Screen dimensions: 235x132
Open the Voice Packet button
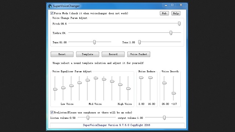coord(139,54)
